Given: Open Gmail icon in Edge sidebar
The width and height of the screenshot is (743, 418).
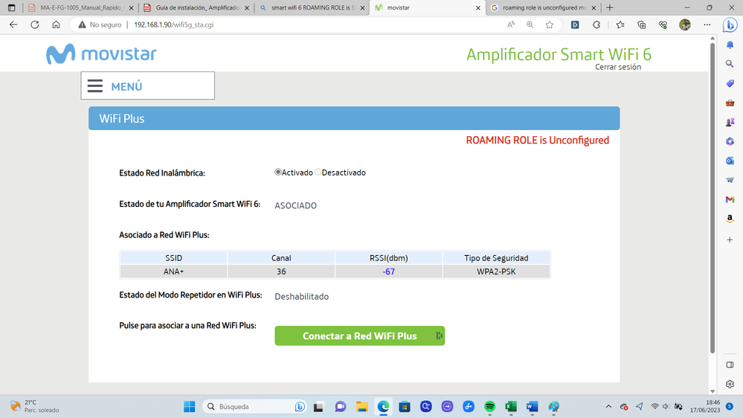Looking at the screenshot, I should point(730,199).
